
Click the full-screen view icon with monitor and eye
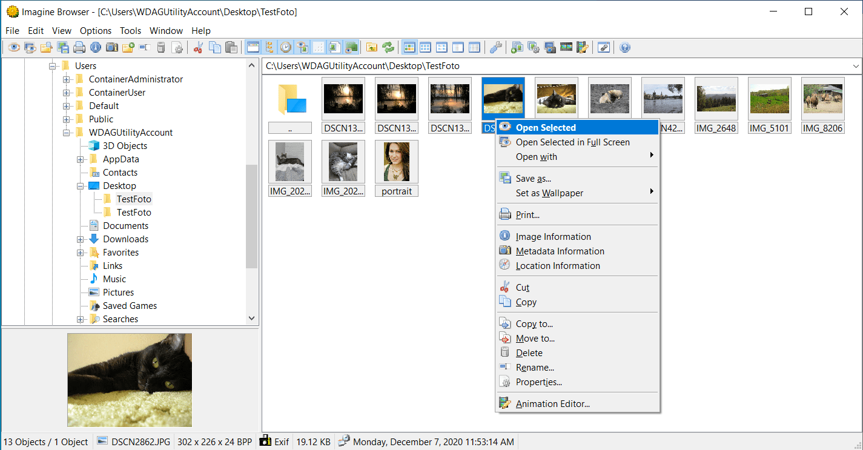pyautogui.click(x=30, y=47)
